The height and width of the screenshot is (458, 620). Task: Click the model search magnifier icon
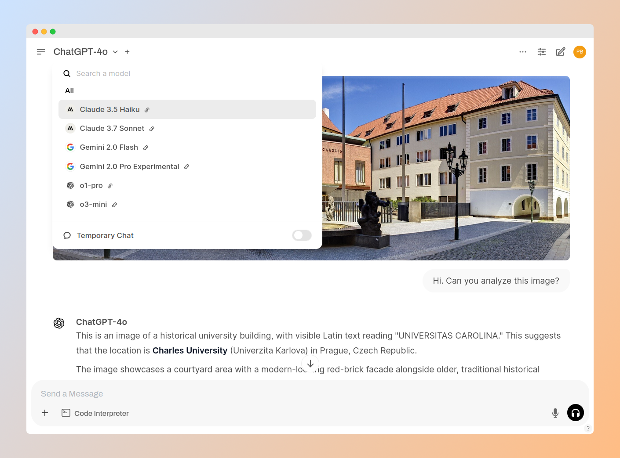pos(67,73)
